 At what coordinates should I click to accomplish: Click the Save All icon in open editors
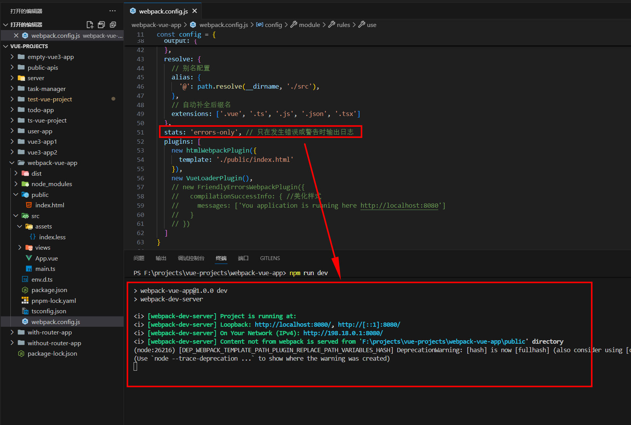101,25
